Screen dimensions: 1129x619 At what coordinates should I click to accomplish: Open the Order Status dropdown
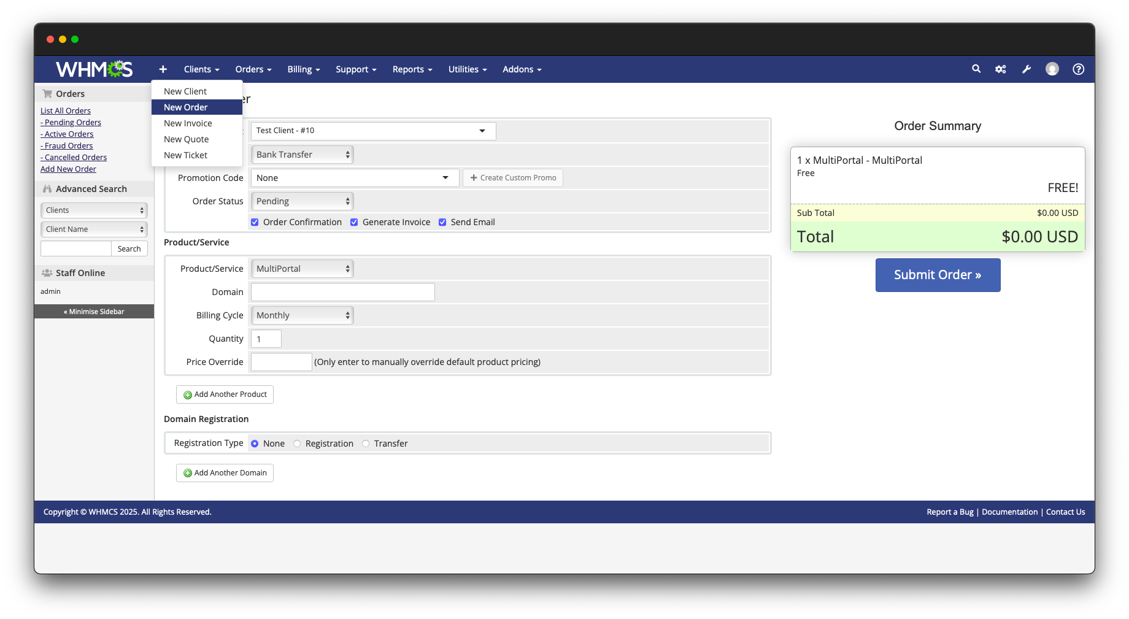click(302, 201)
